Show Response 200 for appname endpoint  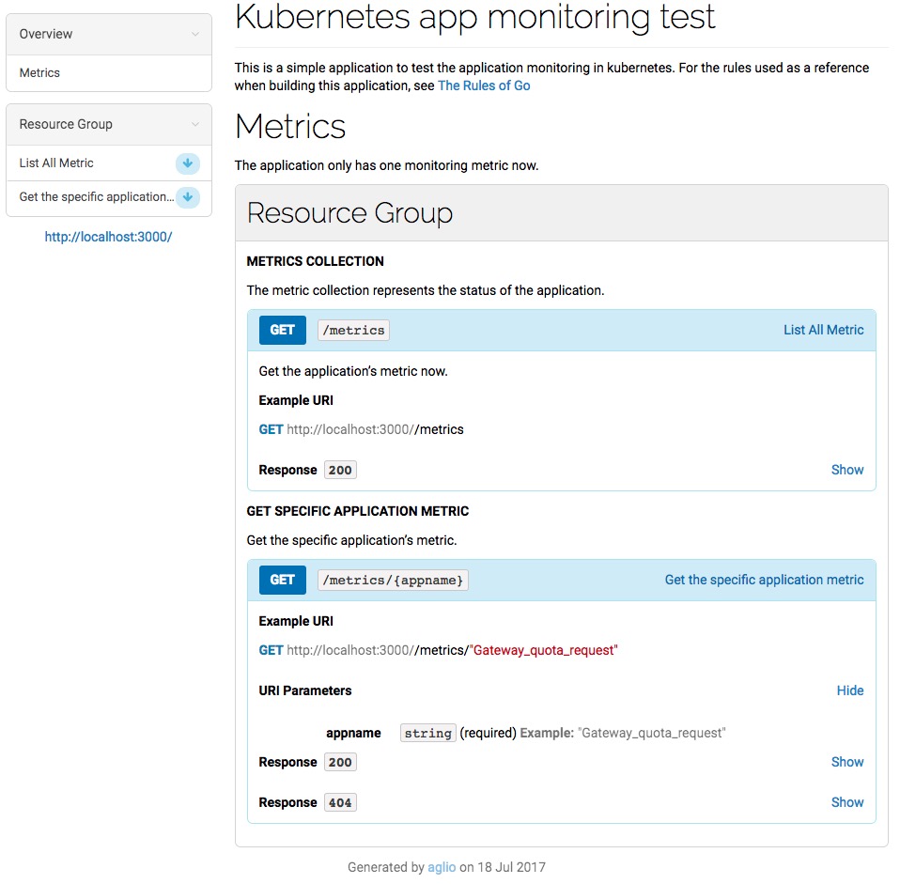(846, 762)
